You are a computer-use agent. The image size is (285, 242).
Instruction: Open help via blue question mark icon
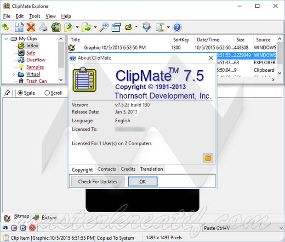[177, 27]
